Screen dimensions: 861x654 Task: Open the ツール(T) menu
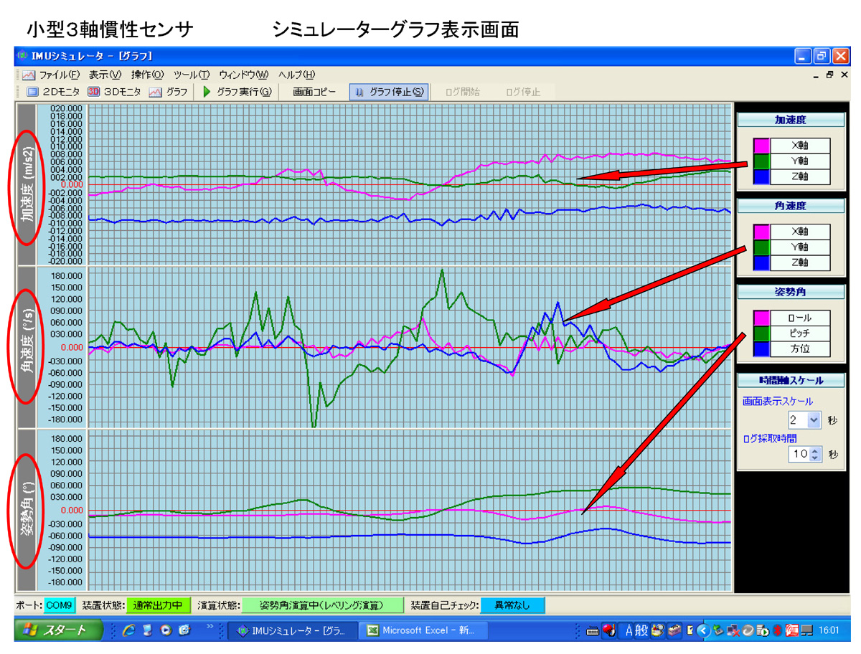192,75
